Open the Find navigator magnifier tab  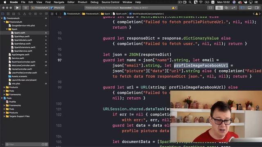click(x=19, y=14)
